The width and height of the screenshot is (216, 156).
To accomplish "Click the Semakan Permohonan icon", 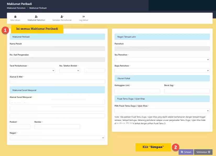I will (x=62, y=17).
